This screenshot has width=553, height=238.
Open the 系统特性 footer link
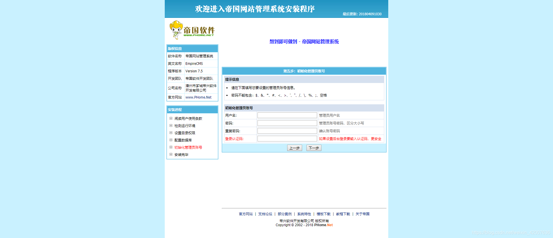point(304,214)
